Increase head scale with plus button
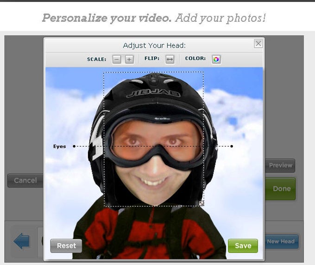 coord(129,59)
